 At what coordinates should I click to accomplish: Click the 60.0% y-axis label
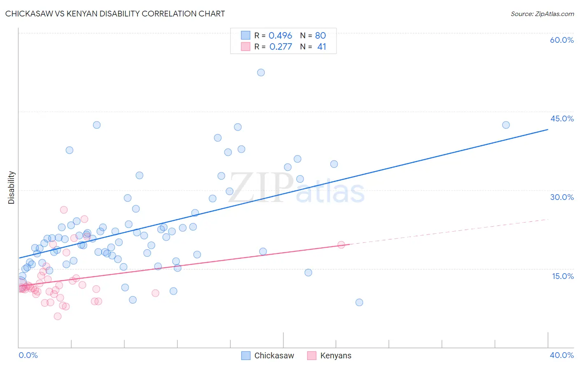[x=562, y=40]
